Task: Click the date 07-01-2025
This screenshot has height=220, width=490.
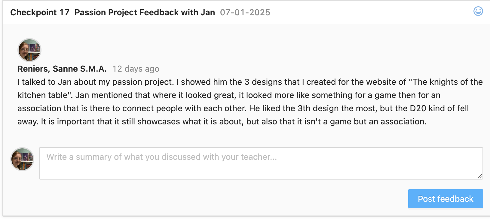Action: pos(245,13)
